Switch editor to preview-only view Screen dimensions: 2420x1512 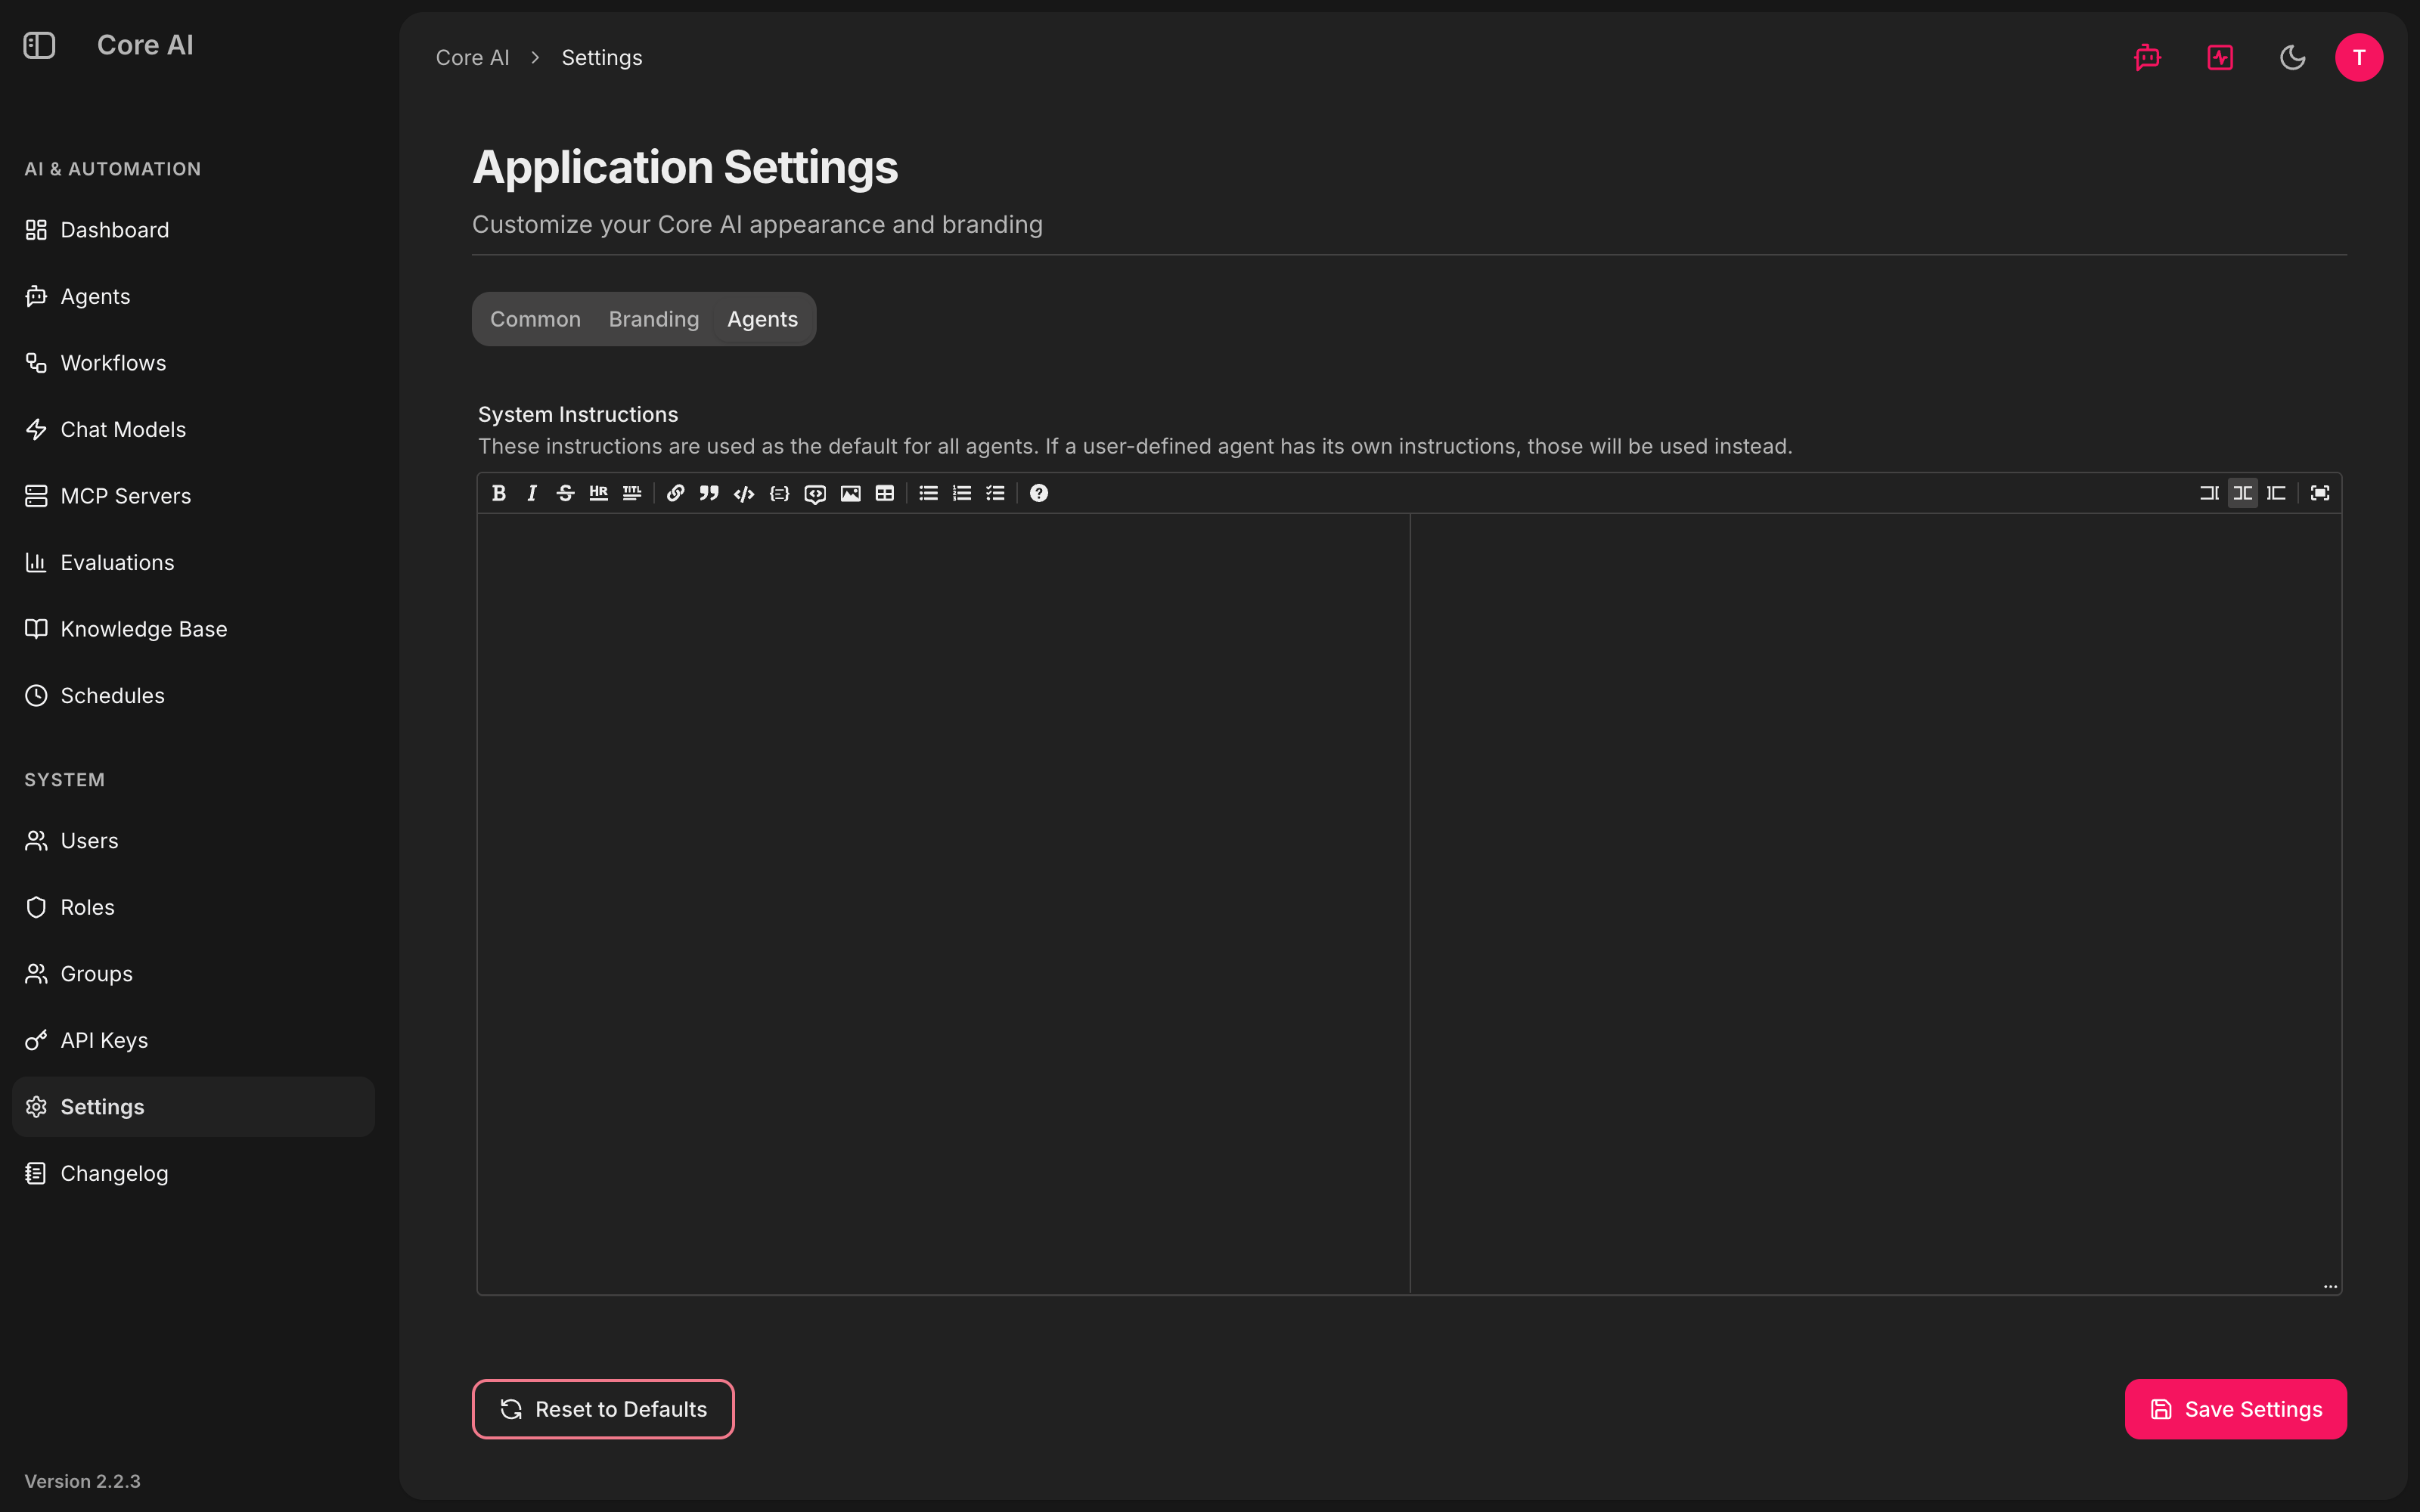pos(2276,493)
